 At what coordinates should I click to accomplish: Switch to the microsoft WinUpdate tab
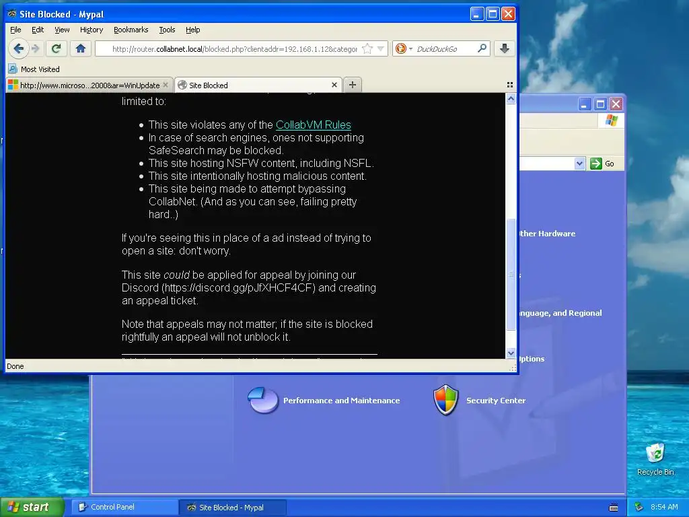click(89, 85)
